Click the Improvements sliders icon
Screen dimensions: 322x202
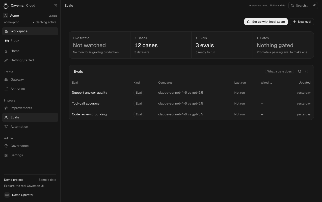click(6, 108)
